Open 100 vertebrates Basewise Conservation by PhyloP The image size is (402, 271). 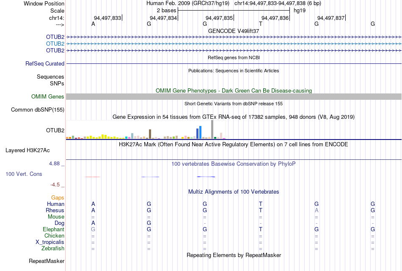234,164
